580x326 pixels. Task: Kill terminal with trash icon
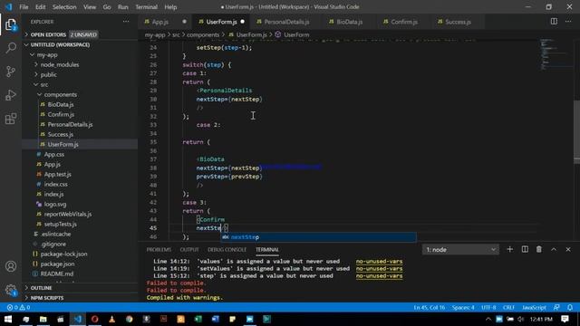click(x=539, y=250)
